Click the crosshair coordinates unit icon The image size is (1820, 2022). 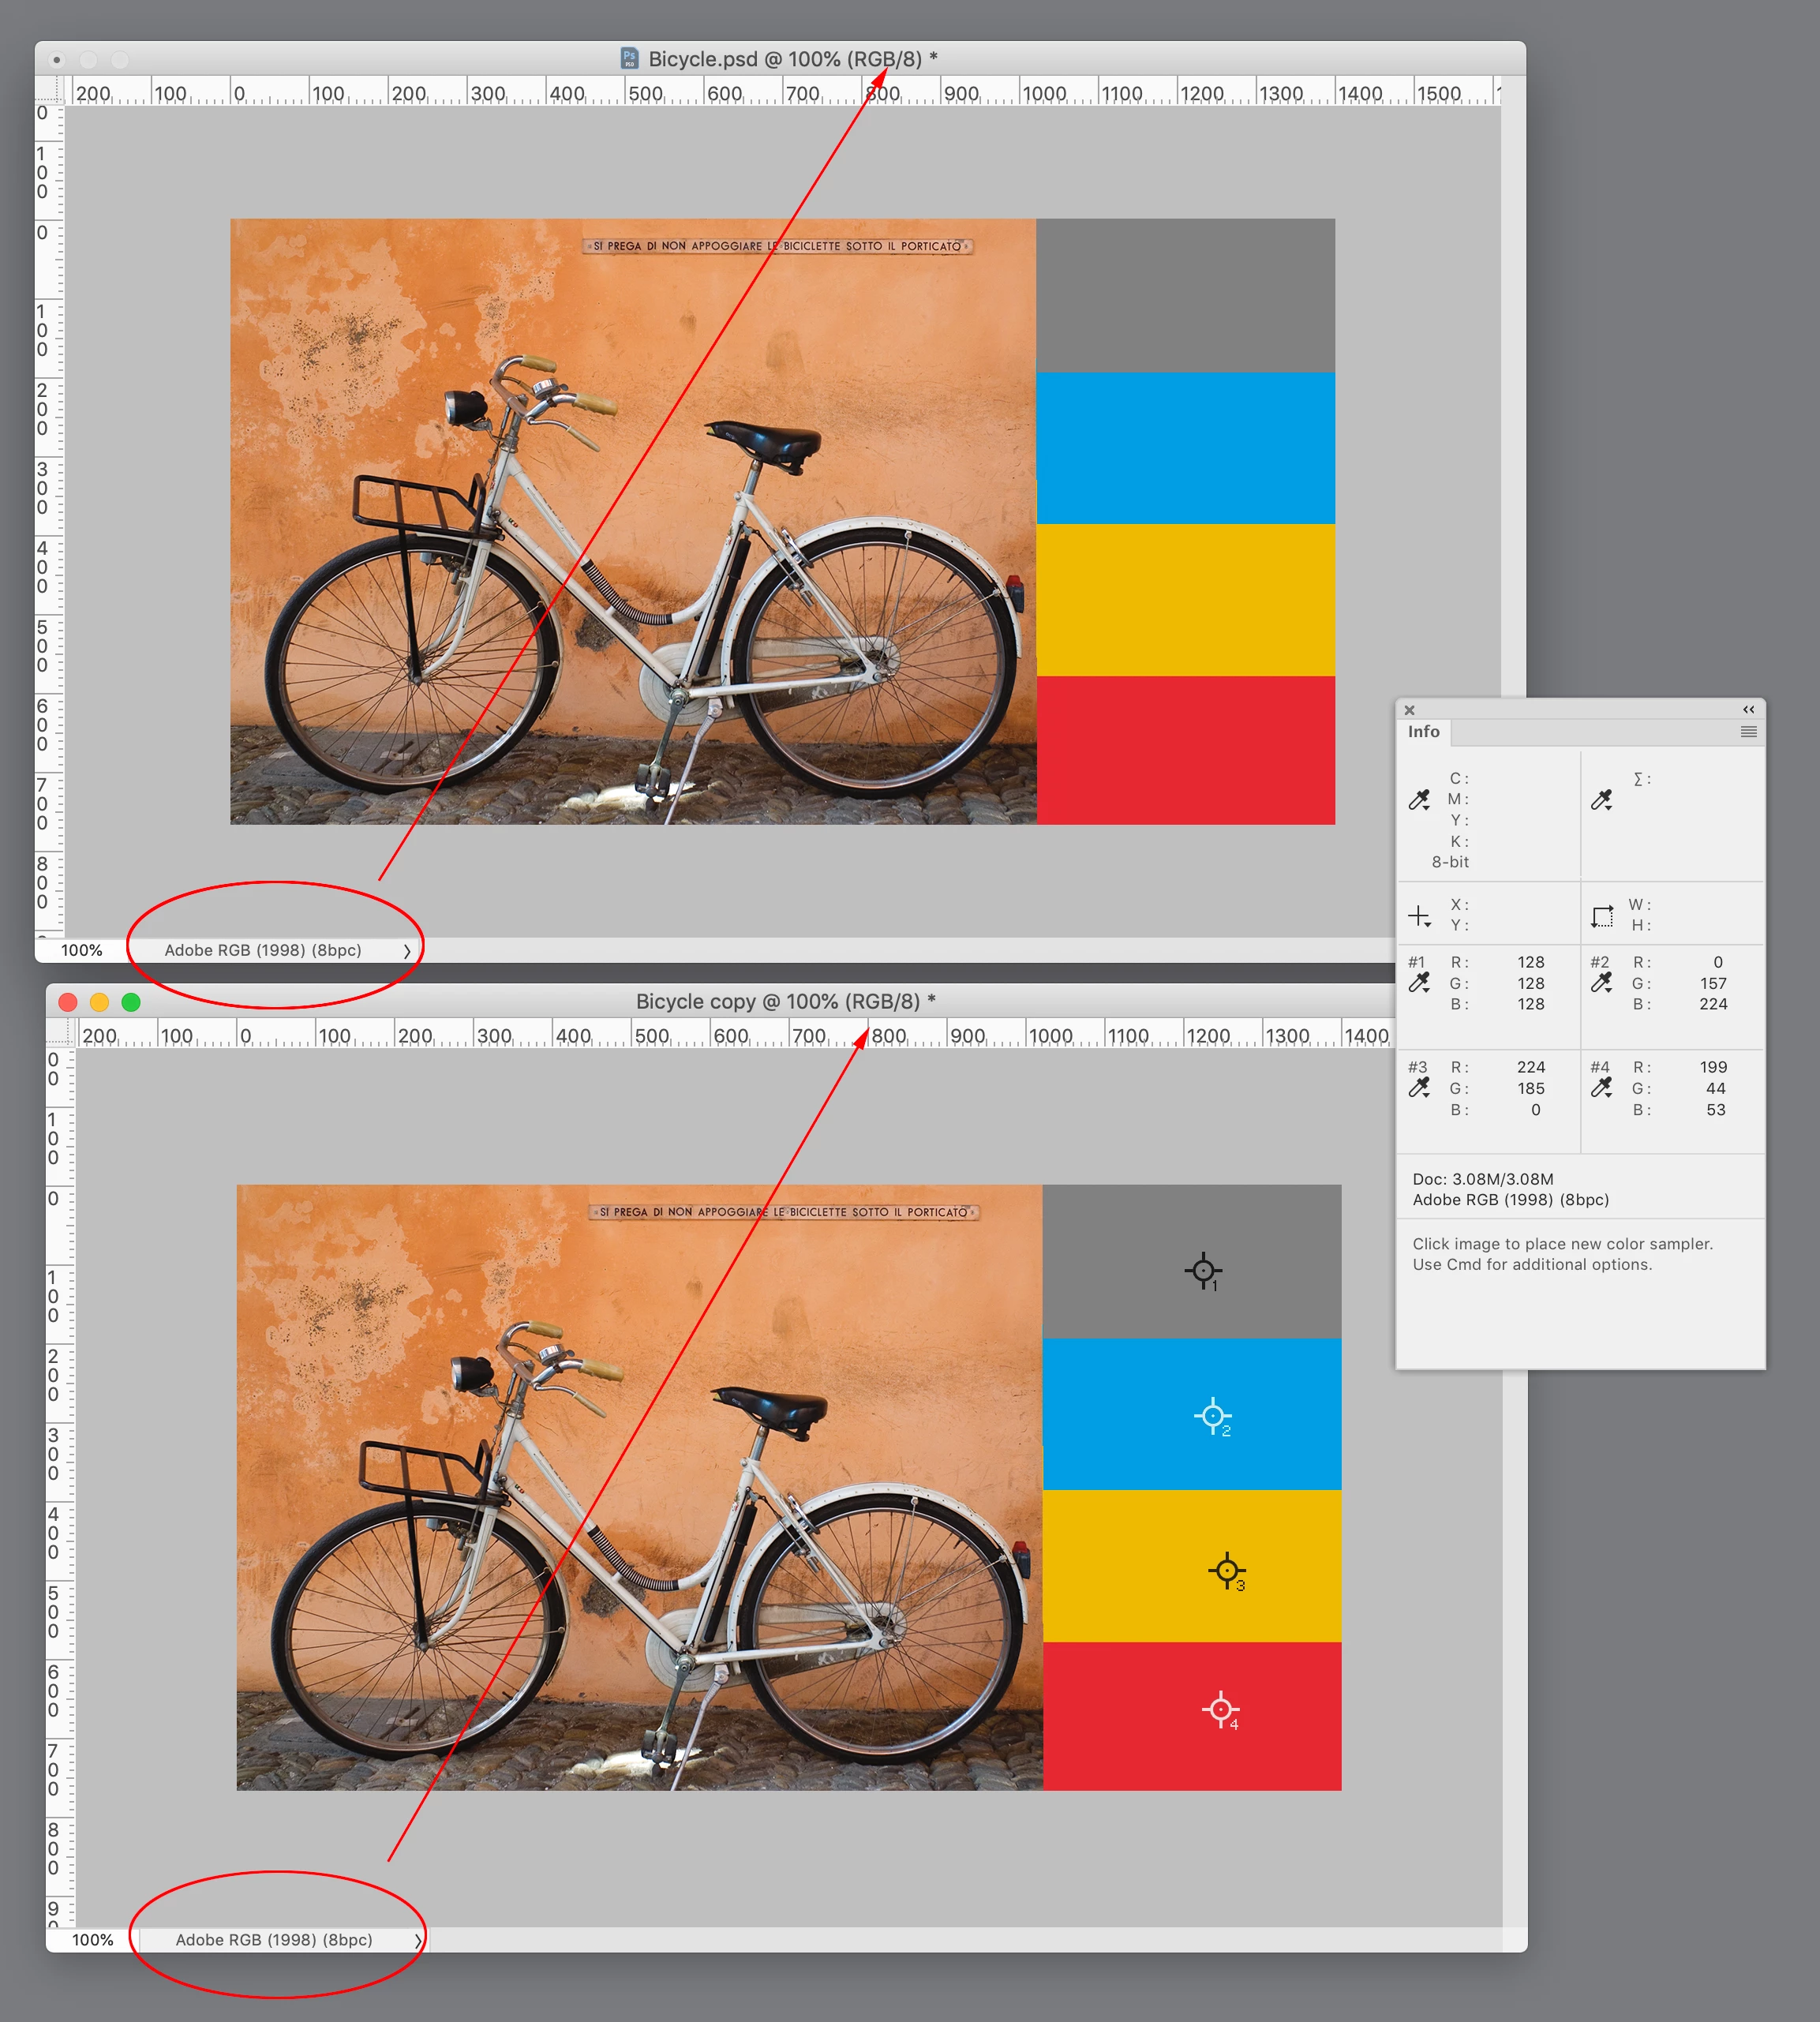(x=1419, y=915)
